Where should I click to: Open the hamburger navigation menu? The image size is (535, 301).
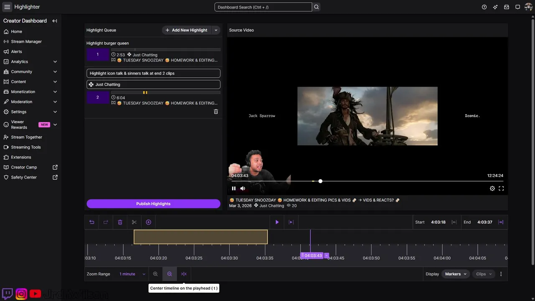point(7,7)
